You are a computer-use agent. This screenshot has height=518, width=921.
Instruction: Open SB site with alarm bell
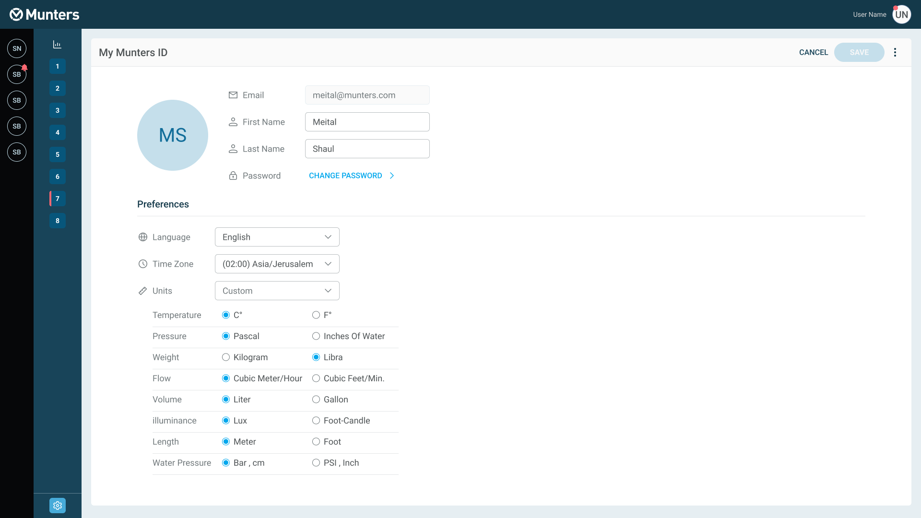pos(17,74)
